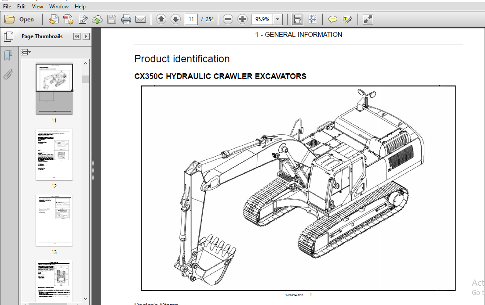Screen dimensions: 485x305
Task: Click the navigation pane splitter handle
Action: pyautogui.click(x=93, y=169)
